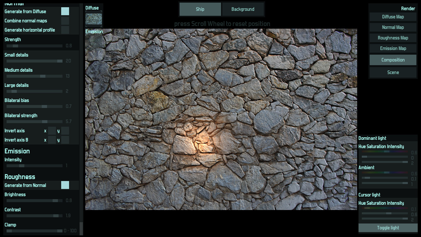Enable Generate horizontal profile
This screenshot has width=421, height=237.
(x=65, y=30)
